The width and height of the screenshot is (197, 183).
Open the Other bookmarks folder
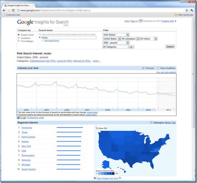pyautogui.click(x=184, y=15)
